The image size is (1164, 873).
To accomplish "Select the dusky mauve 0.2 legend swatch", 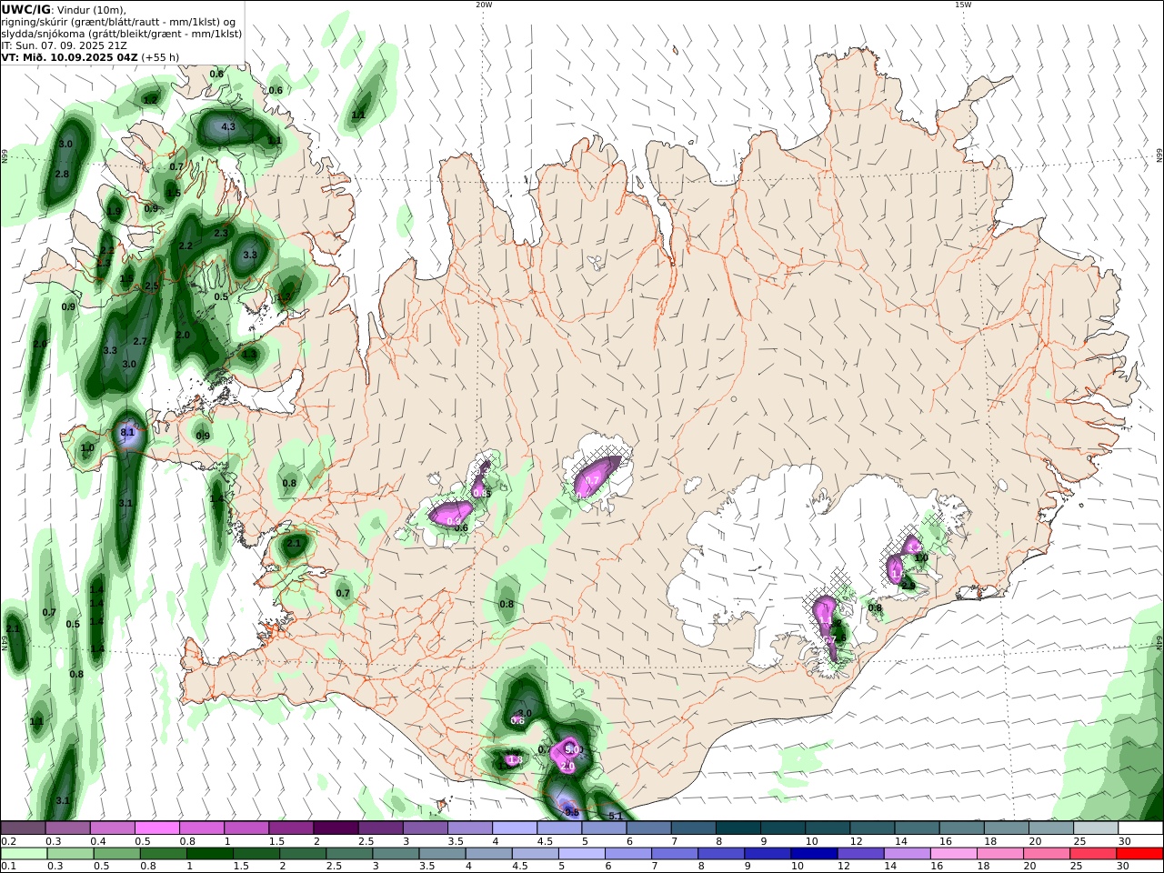I will point(24,828).
